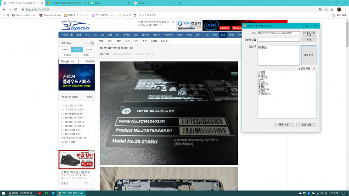Click the padlock icon in the address bar
The width and height of the screenshot is (349, 196).
point(23,10)
